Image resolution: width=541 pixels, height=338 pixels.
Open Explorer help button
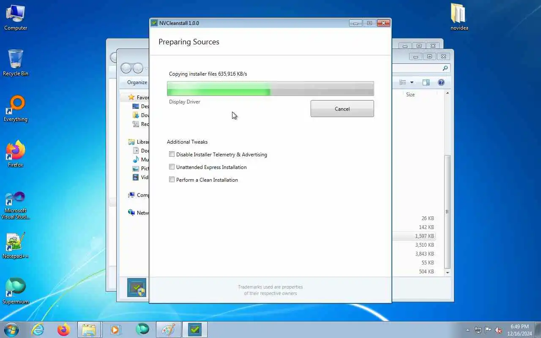pyautogui.click(x=441, y=82)
